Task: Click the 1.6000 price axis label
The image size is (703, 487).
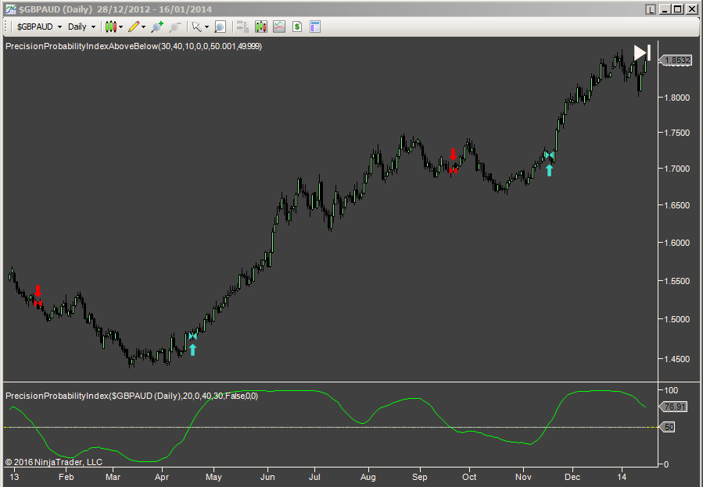Action: [677, 243]
